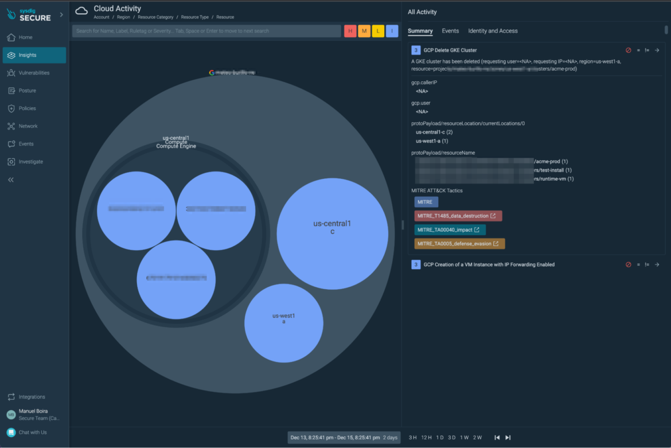Set the time range to 1 W
Viewport: 671px width, 448px height.
click(465, 437)
